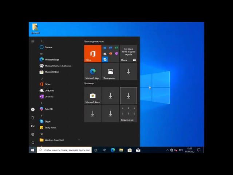This screenshot has height=175, width=233.
Task: Click the network globe tray icon
Action: 171,150
